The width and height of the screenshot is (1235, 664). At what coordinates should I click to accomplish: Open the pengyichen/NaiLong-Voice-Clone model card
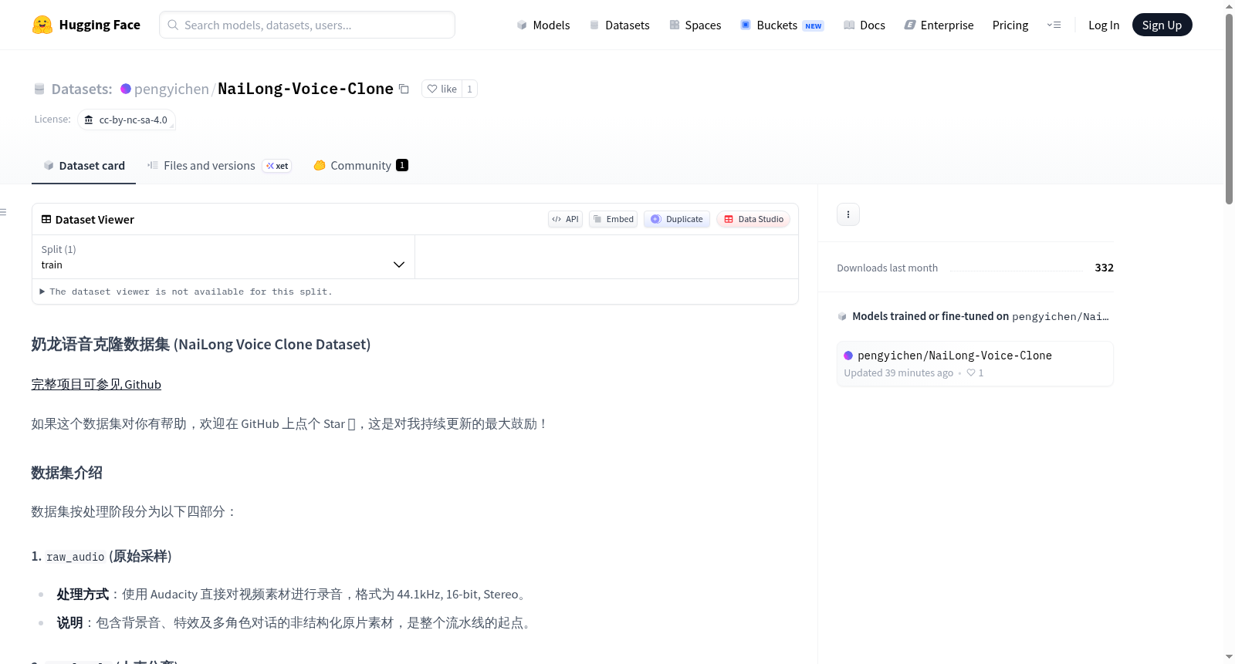pyautogui.click(x=975, y=364)
